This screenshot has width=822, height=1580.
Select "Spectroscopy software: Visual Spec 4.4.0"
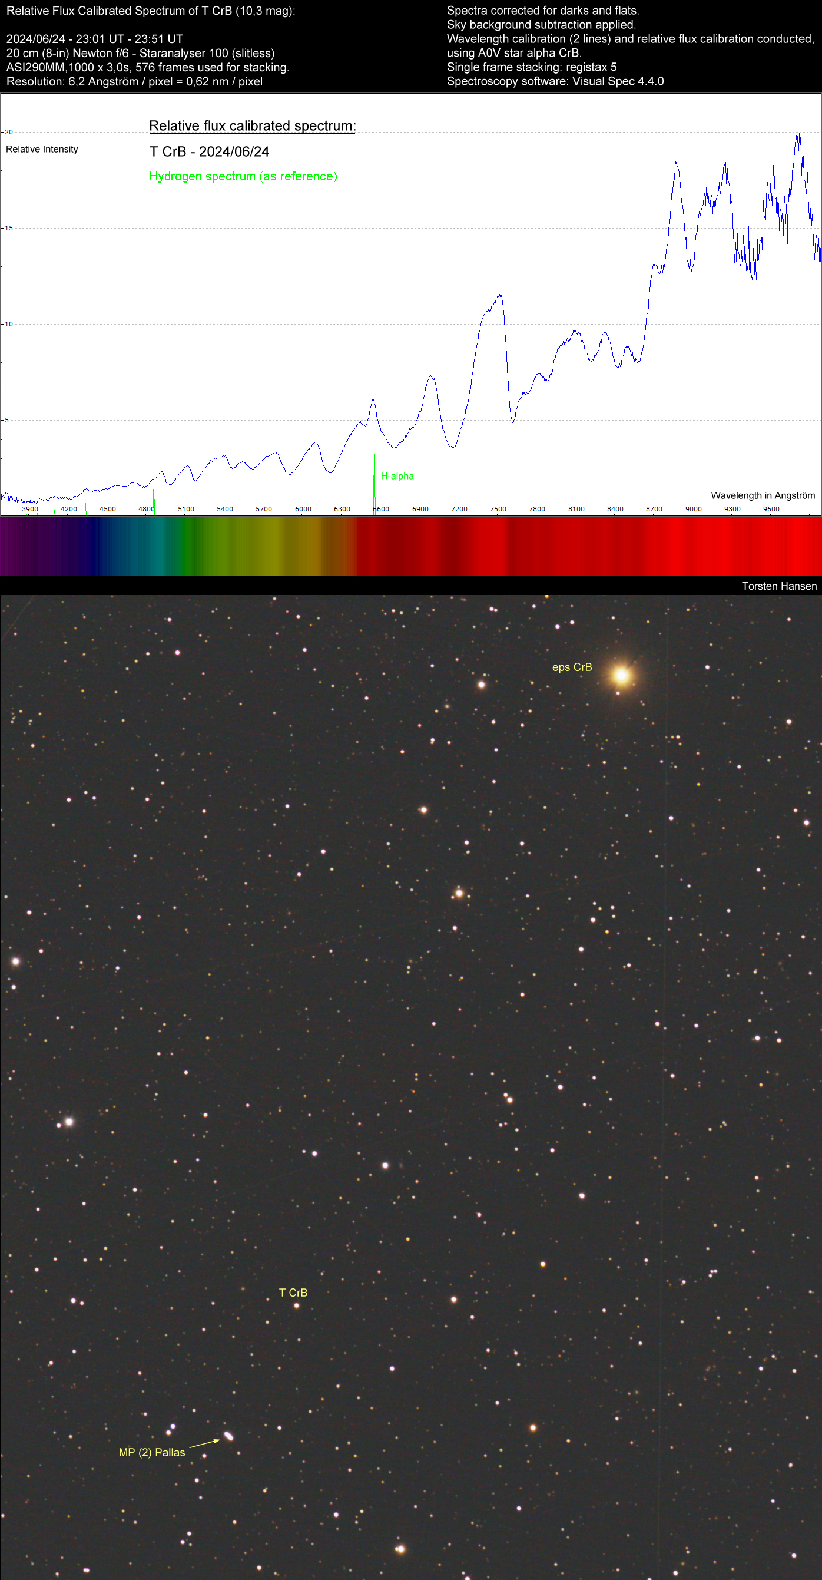pyautogui.click(x=555, y=81)
